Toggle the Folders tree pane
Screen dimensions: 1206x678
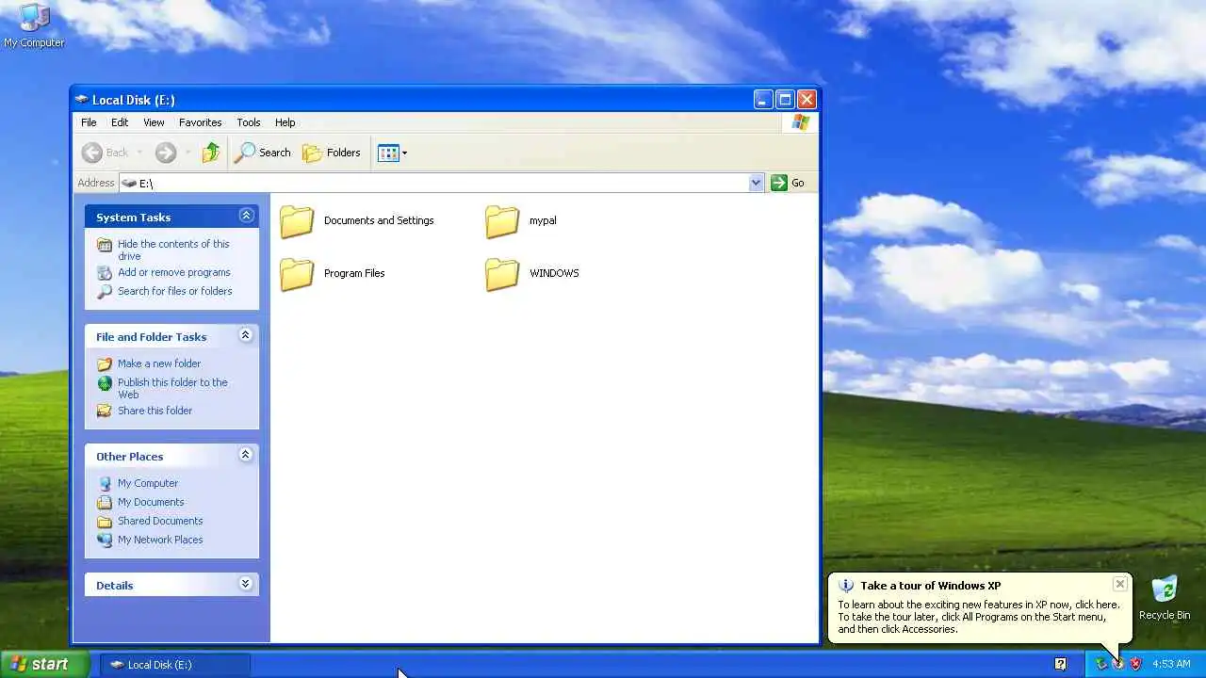332,153
